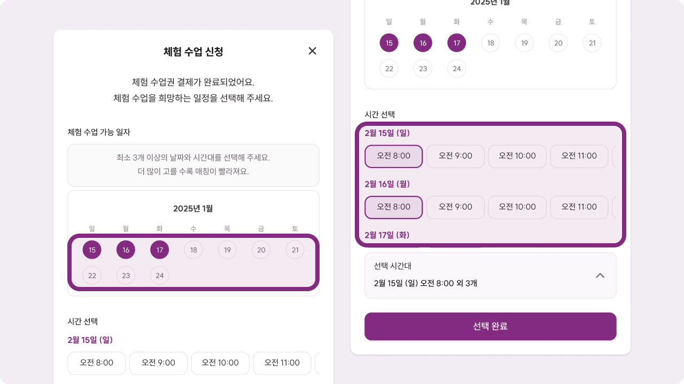This screenshot has width=684, height=384.
Task: Deselect the selected 오전 8:00 under 2월 16일 (월)
Action: click(394, 207)
